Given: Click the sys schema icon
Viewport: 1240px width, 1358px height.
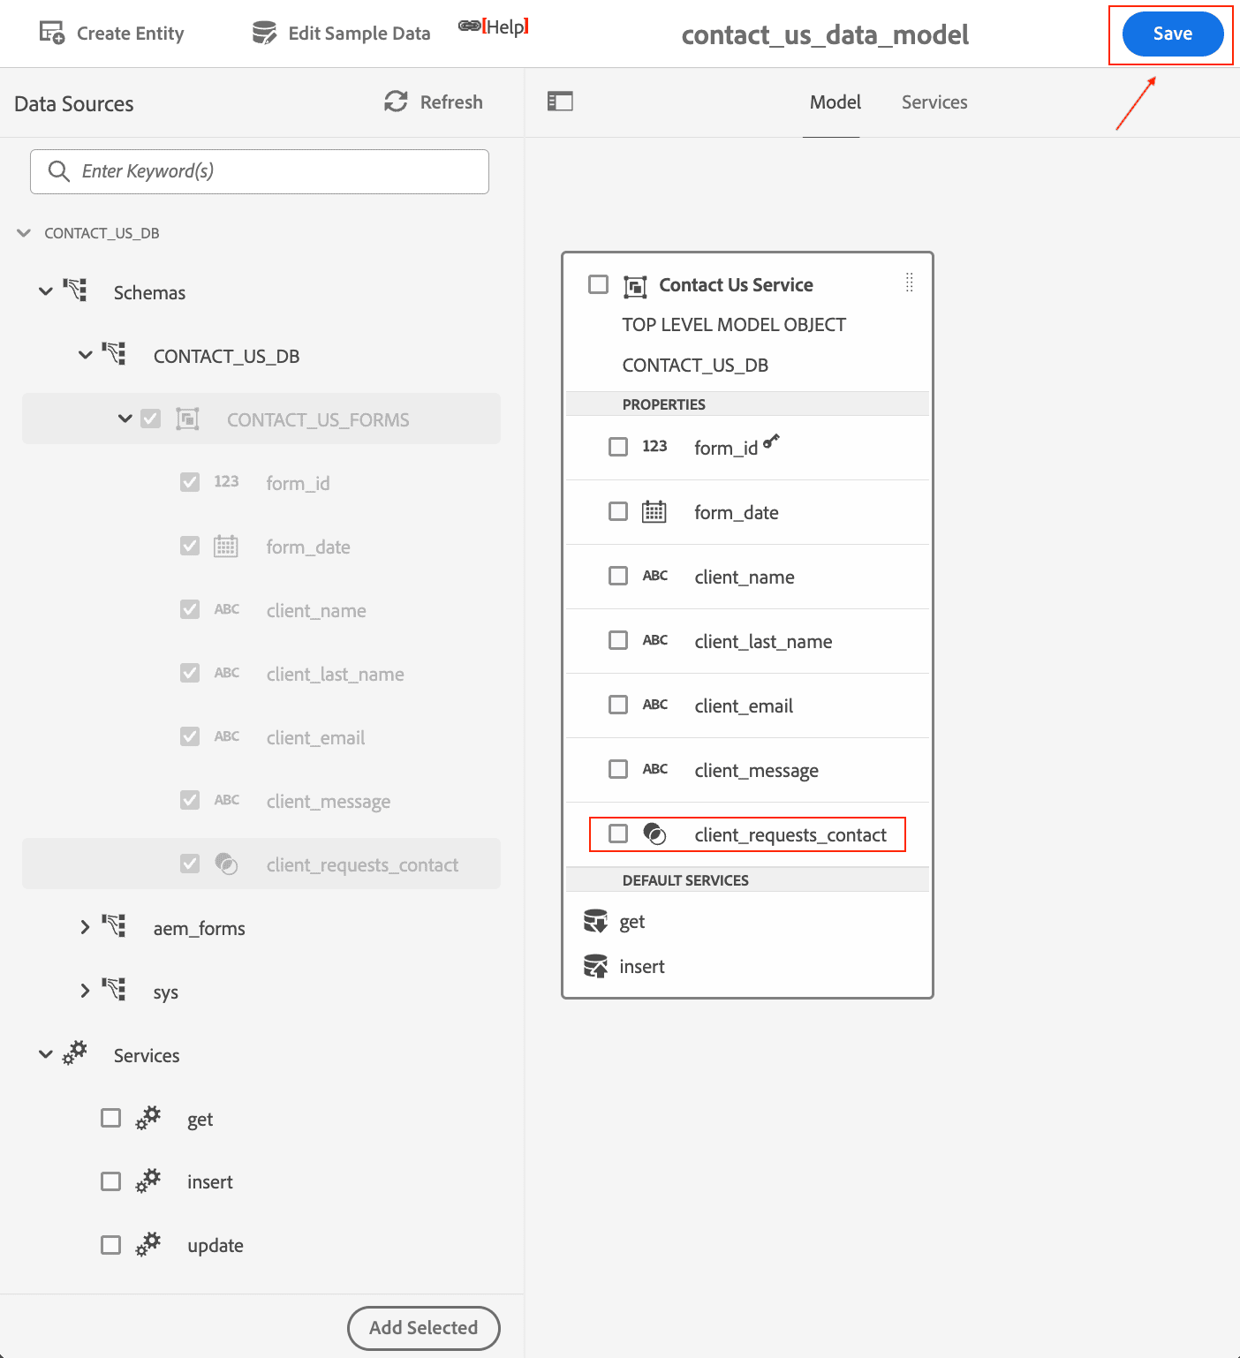Looking at the screenshot, I should (114, 990).
